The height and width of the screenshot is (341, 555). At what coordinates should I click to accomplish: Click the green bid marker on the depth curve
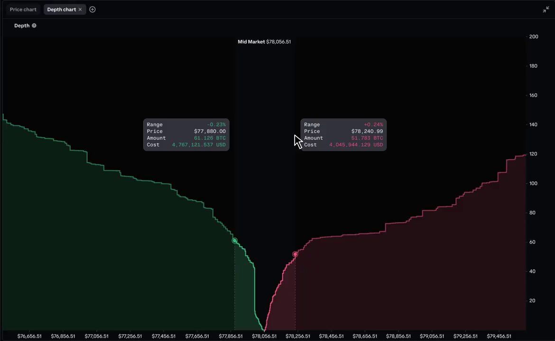[x=235, y=241]
